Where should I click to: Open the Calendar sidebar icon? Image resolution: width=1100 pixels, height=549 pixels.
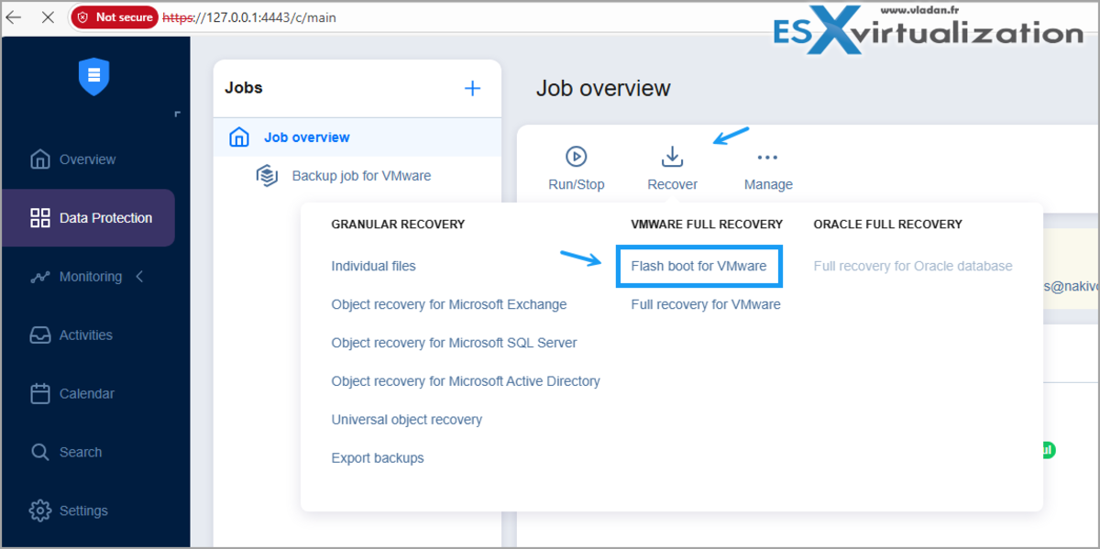coord(40,393)
